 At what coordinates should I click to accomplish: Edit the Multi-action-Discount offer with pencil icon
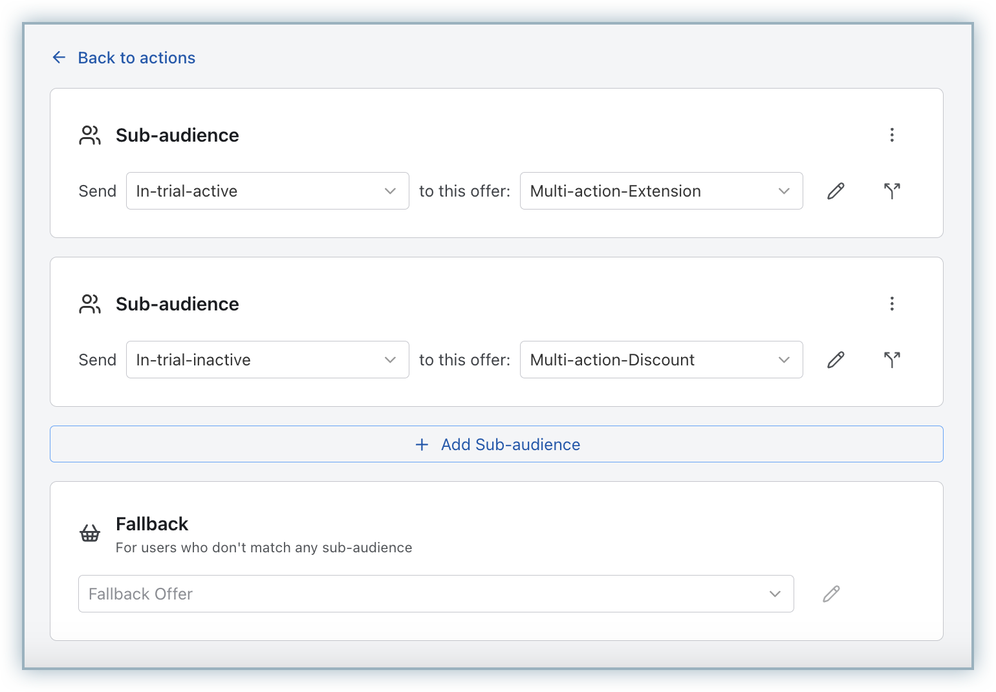pyautogui.click(x=836, y=360)
